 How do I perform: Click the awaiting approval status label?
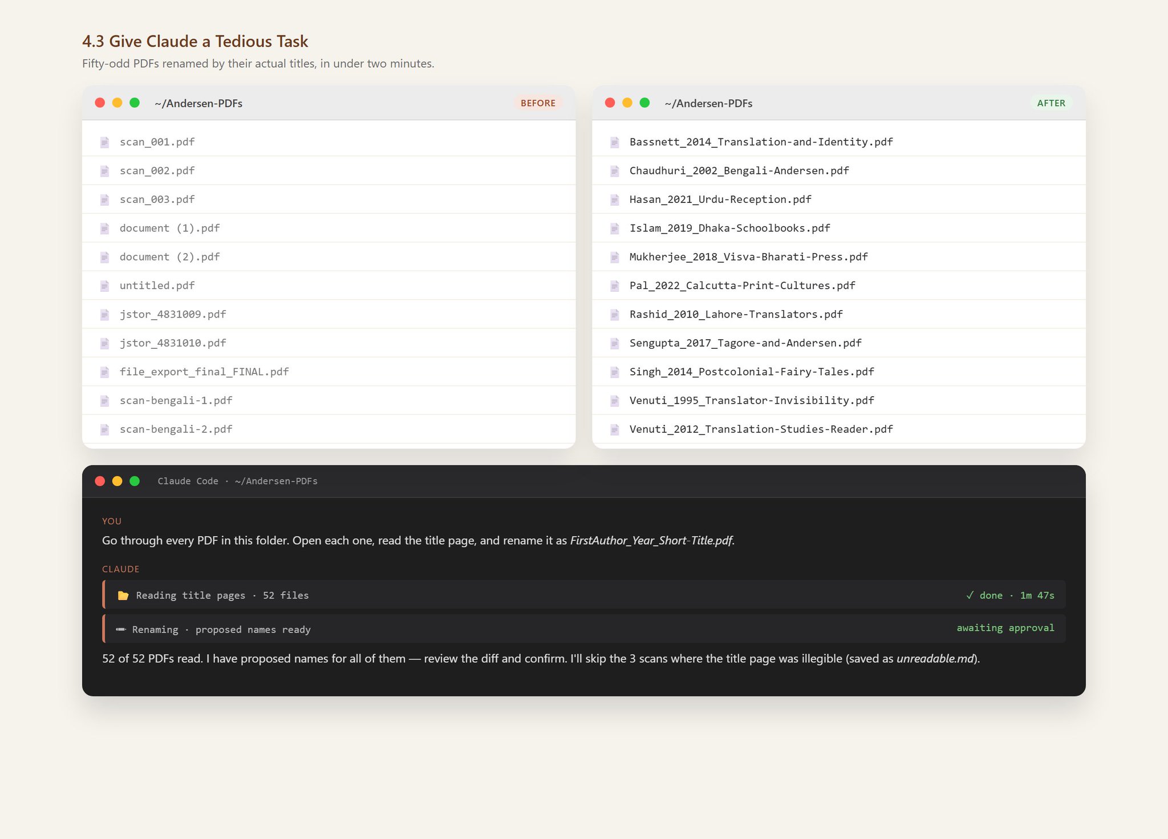(1005, 628)
